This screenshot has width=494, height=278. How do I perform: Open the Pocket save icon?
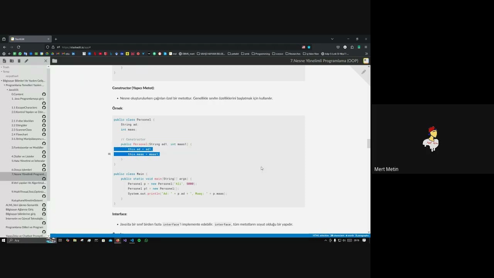pos(338,47)
